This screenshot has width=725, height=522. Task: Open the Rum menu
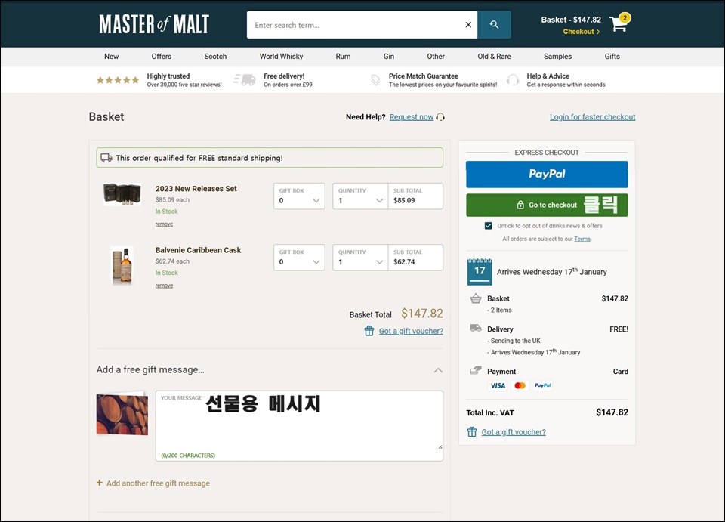click(343, 57)
